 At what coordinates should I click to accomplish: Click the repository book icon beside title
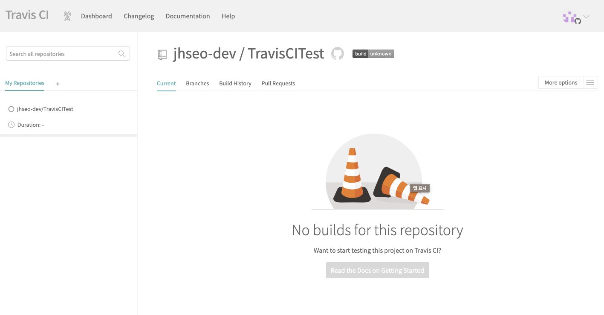coord(162,55)
